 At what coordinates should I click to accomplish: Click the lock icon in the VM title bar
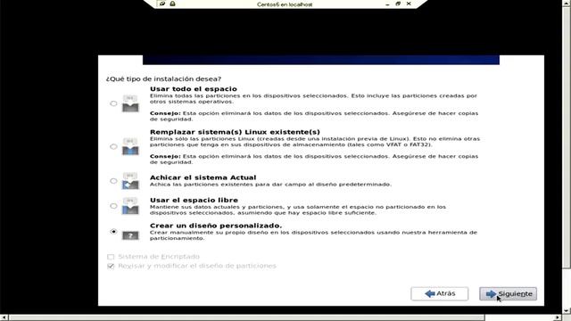pos(172,4)
